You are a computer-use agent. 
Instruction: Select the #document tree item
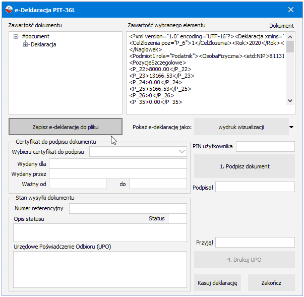point(36,36)
